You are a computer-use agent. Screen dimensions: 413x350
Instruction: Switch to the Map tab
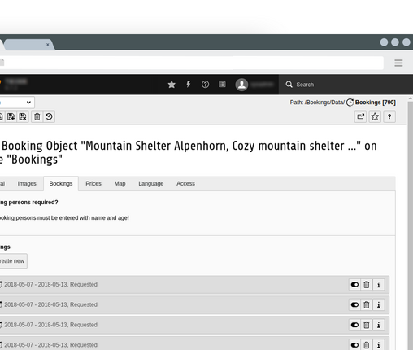(x=120, y=184)
